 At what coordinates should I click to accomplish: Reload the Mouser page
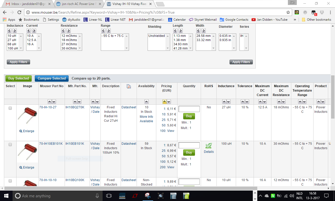19,12
